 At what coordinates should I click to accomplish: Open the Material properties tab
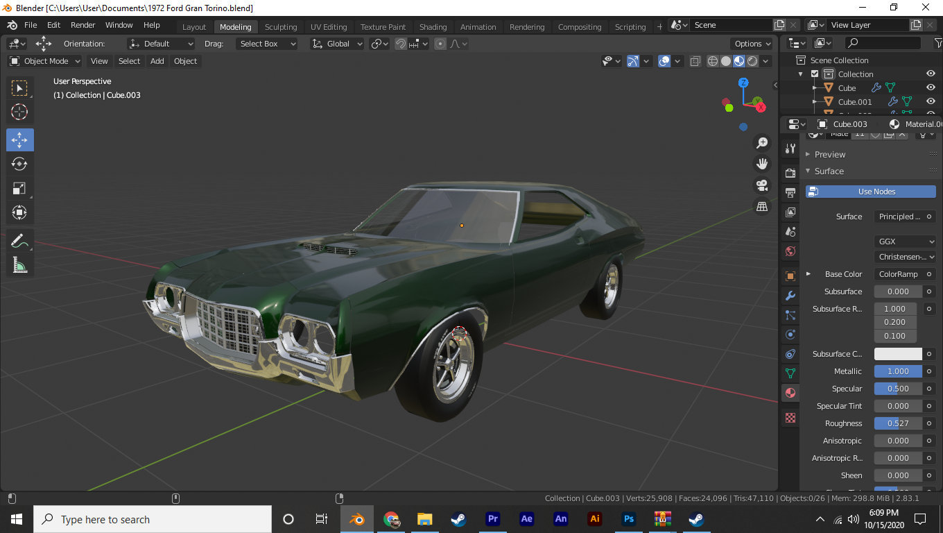790,393
